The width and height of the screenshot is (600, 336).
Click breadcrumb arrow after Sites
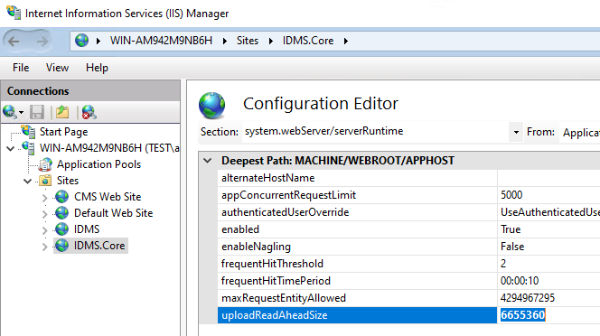click(271, 41)
